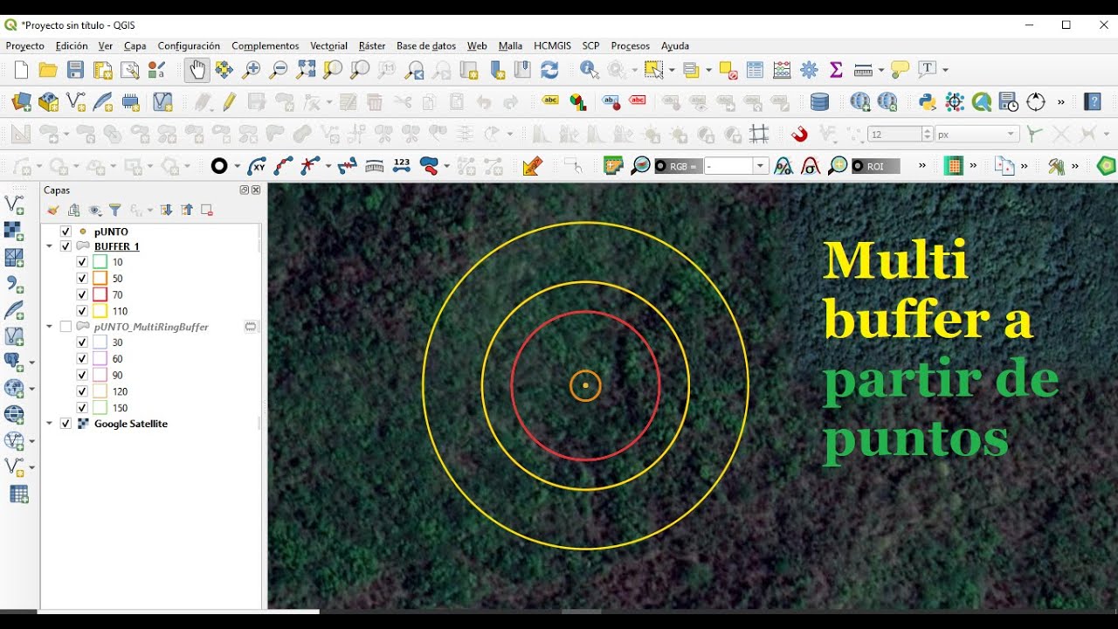1118x629 pixels.
Task: Hide the Google Satellite layer
Action: pyautogui.click(x=66, y=424)
